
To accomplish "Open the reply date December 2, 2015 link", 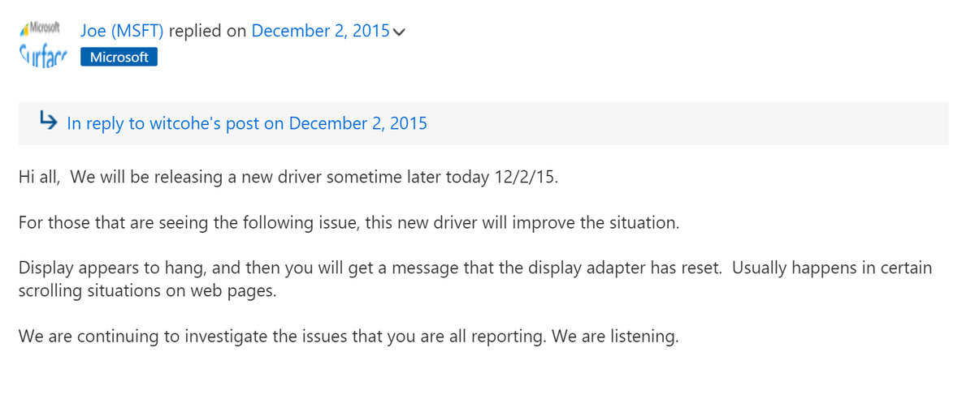I will click(320, 32).
